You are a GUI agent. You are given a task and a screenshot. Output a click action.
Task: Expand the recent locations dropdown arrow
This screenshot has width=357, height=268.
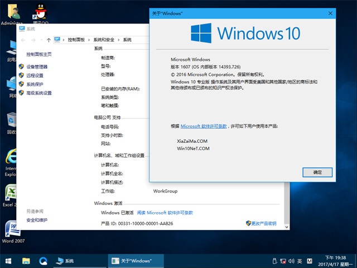[41, 40]
